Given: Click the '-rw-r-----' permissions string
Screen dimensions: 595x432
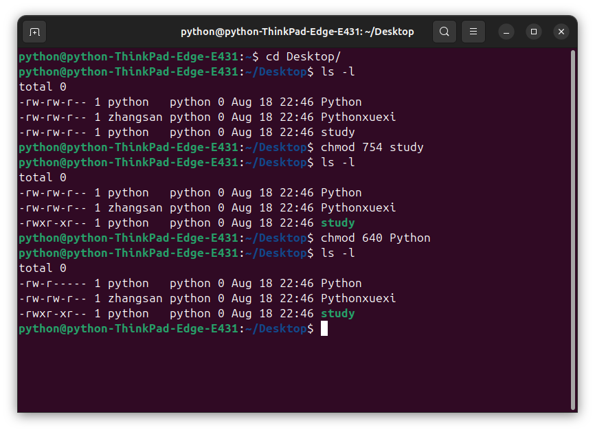Looking at the screenshot, I should 53,284.
